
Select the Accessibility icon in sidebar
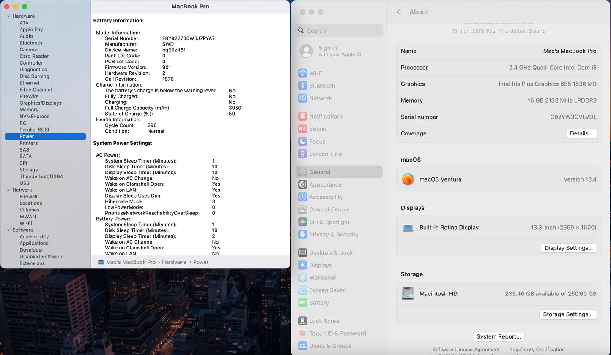coord(302,197)
